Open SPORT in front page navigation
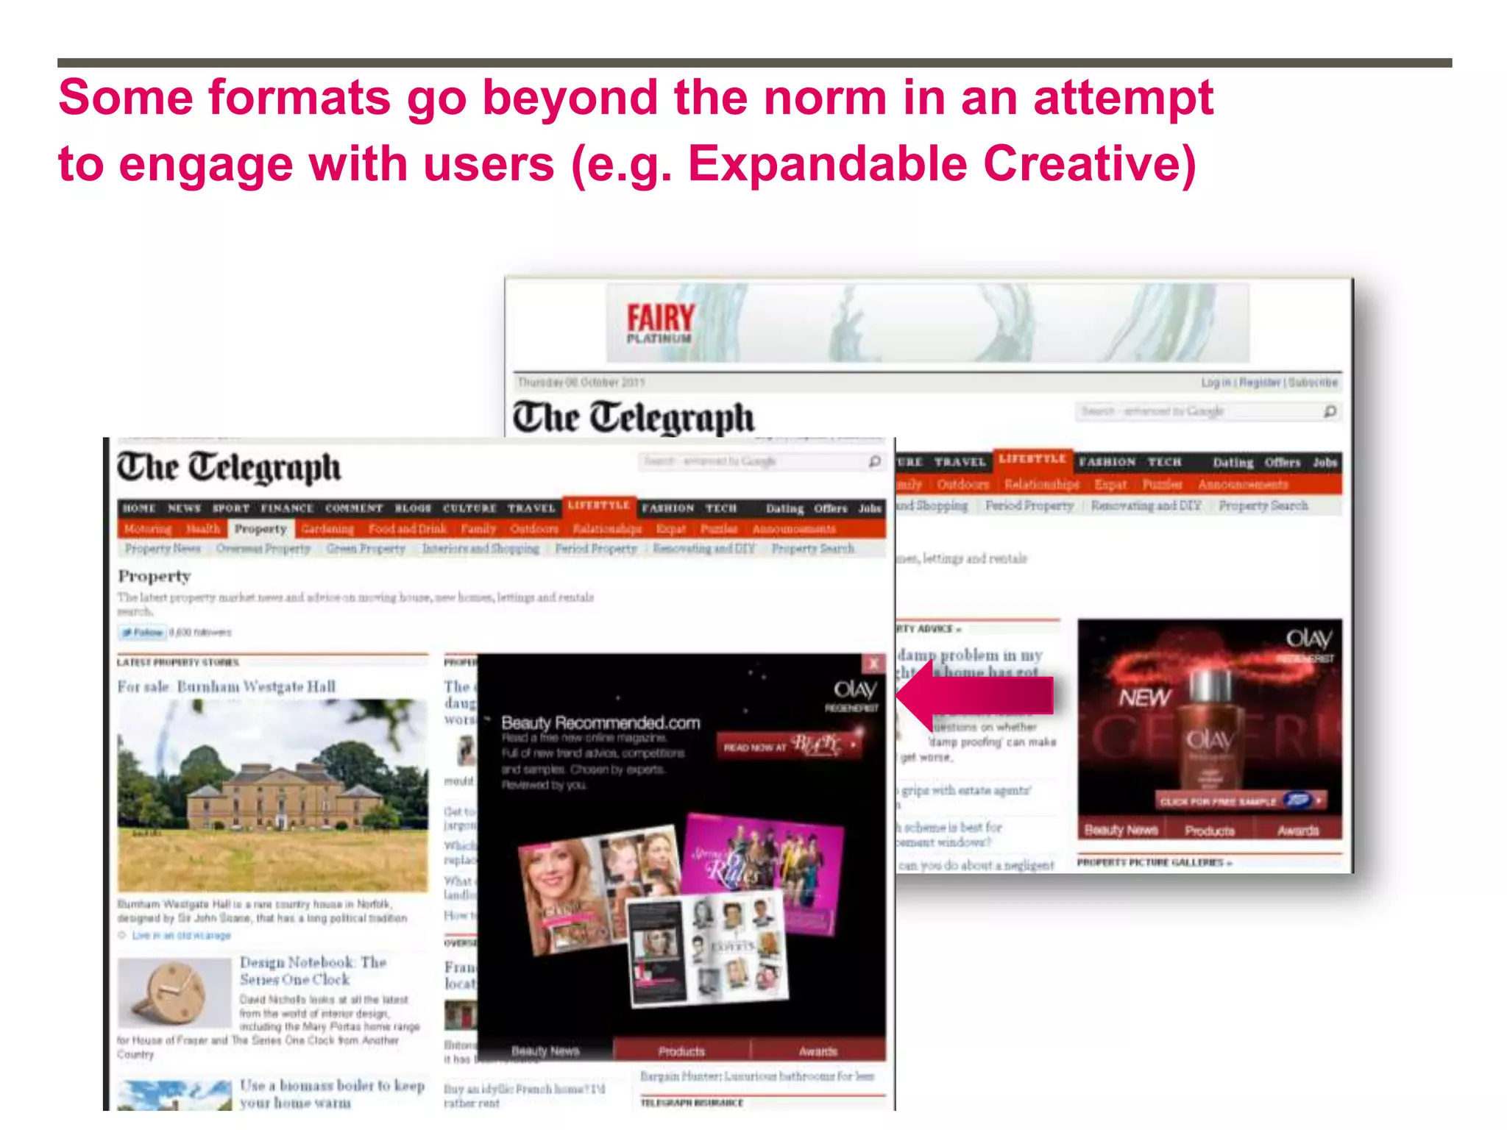The width and height of the screenshot is (1507, 1130). click(x=231, y=508)
